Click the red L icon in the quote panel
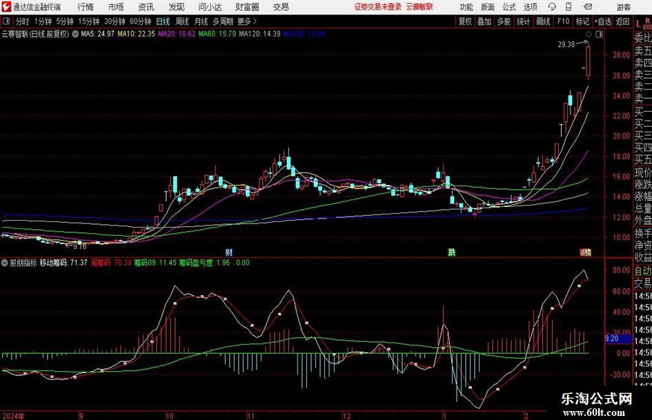The image size is (652, 420). click(638, 23)
